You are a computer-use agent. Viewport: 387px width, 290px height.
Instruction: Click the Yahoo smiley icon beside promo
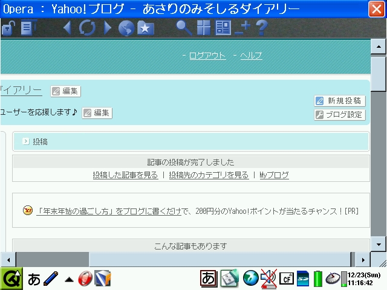(x=28, y=210)
